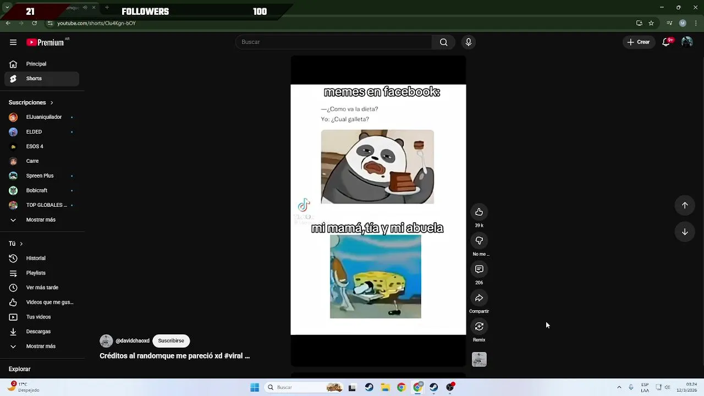Viewport: 704px width, 396px height.
Task: Open the short's sound thumbnail
Action: (x=479, y=360)
